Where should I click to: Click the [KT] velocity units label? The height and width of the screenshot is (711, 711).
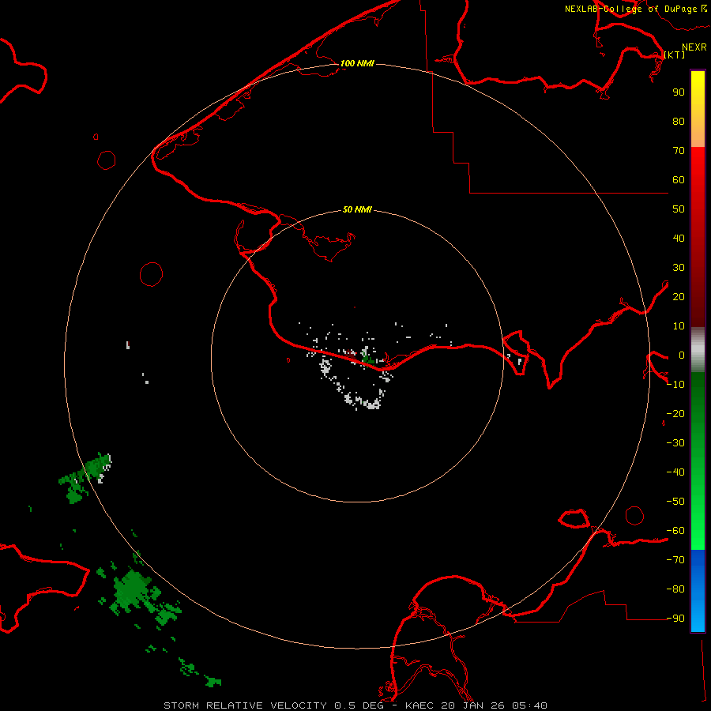[675, 55]
